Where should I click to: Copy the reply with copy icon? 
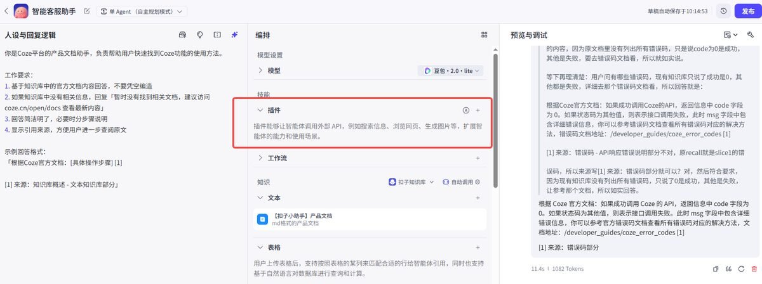[716, 269]
